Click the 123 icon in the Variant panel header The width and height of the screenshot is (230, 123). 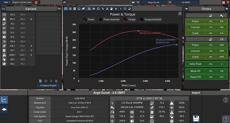point(3,9)
